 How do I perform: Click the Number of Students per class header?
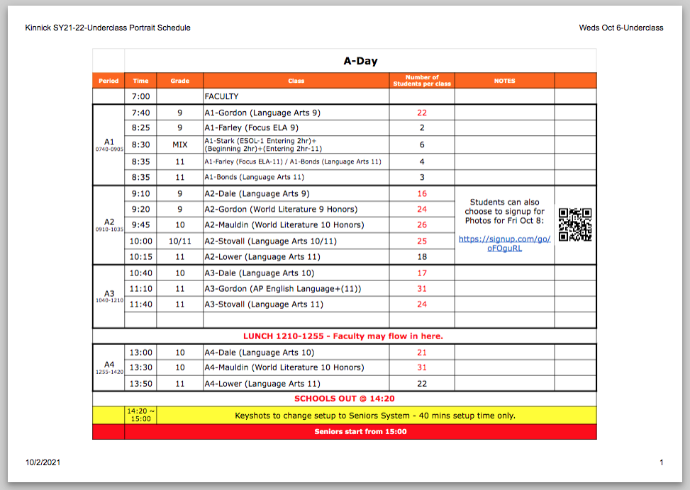point(421,81)
